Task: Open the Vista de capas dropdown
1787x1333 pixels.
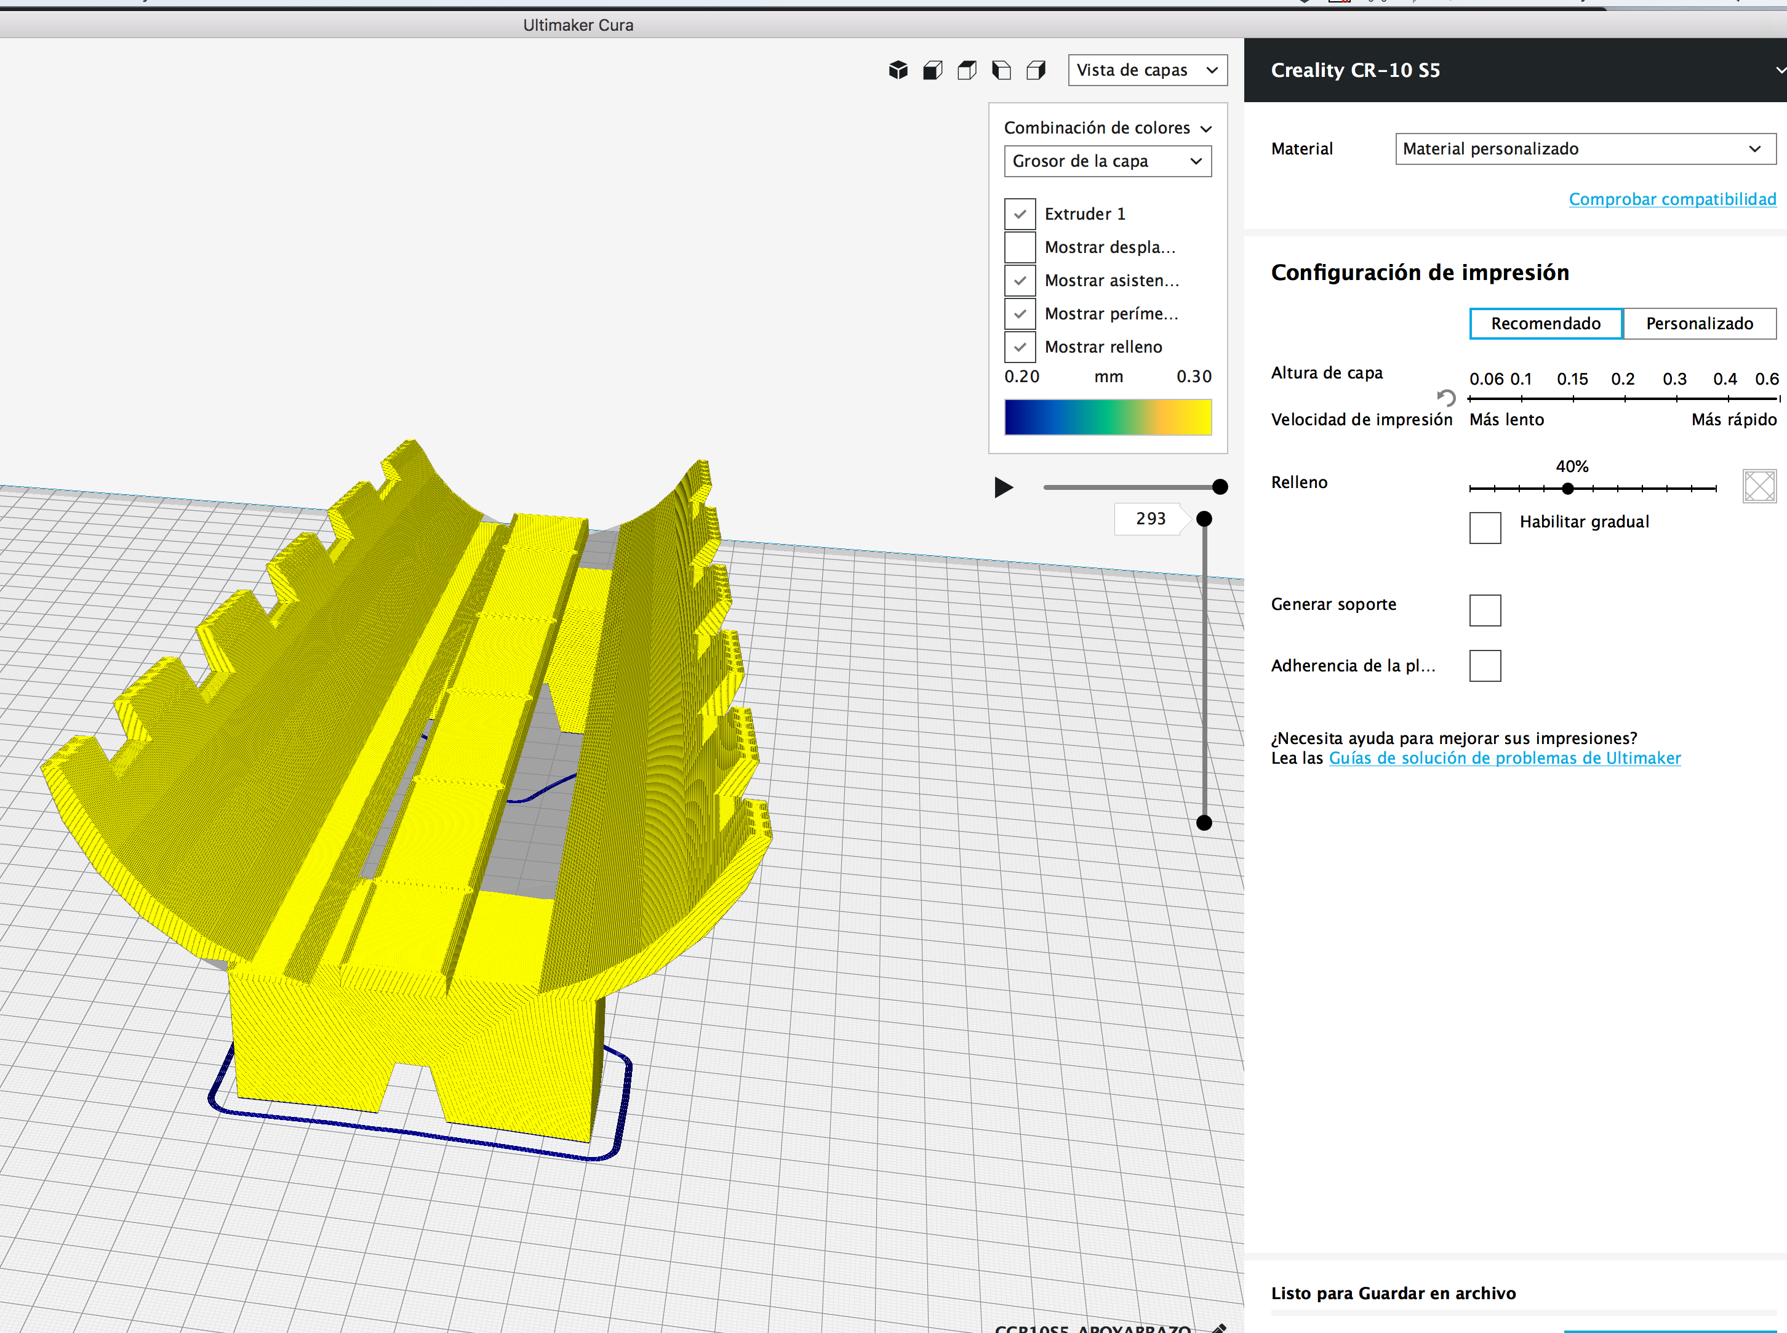Action: point(1146,70)
